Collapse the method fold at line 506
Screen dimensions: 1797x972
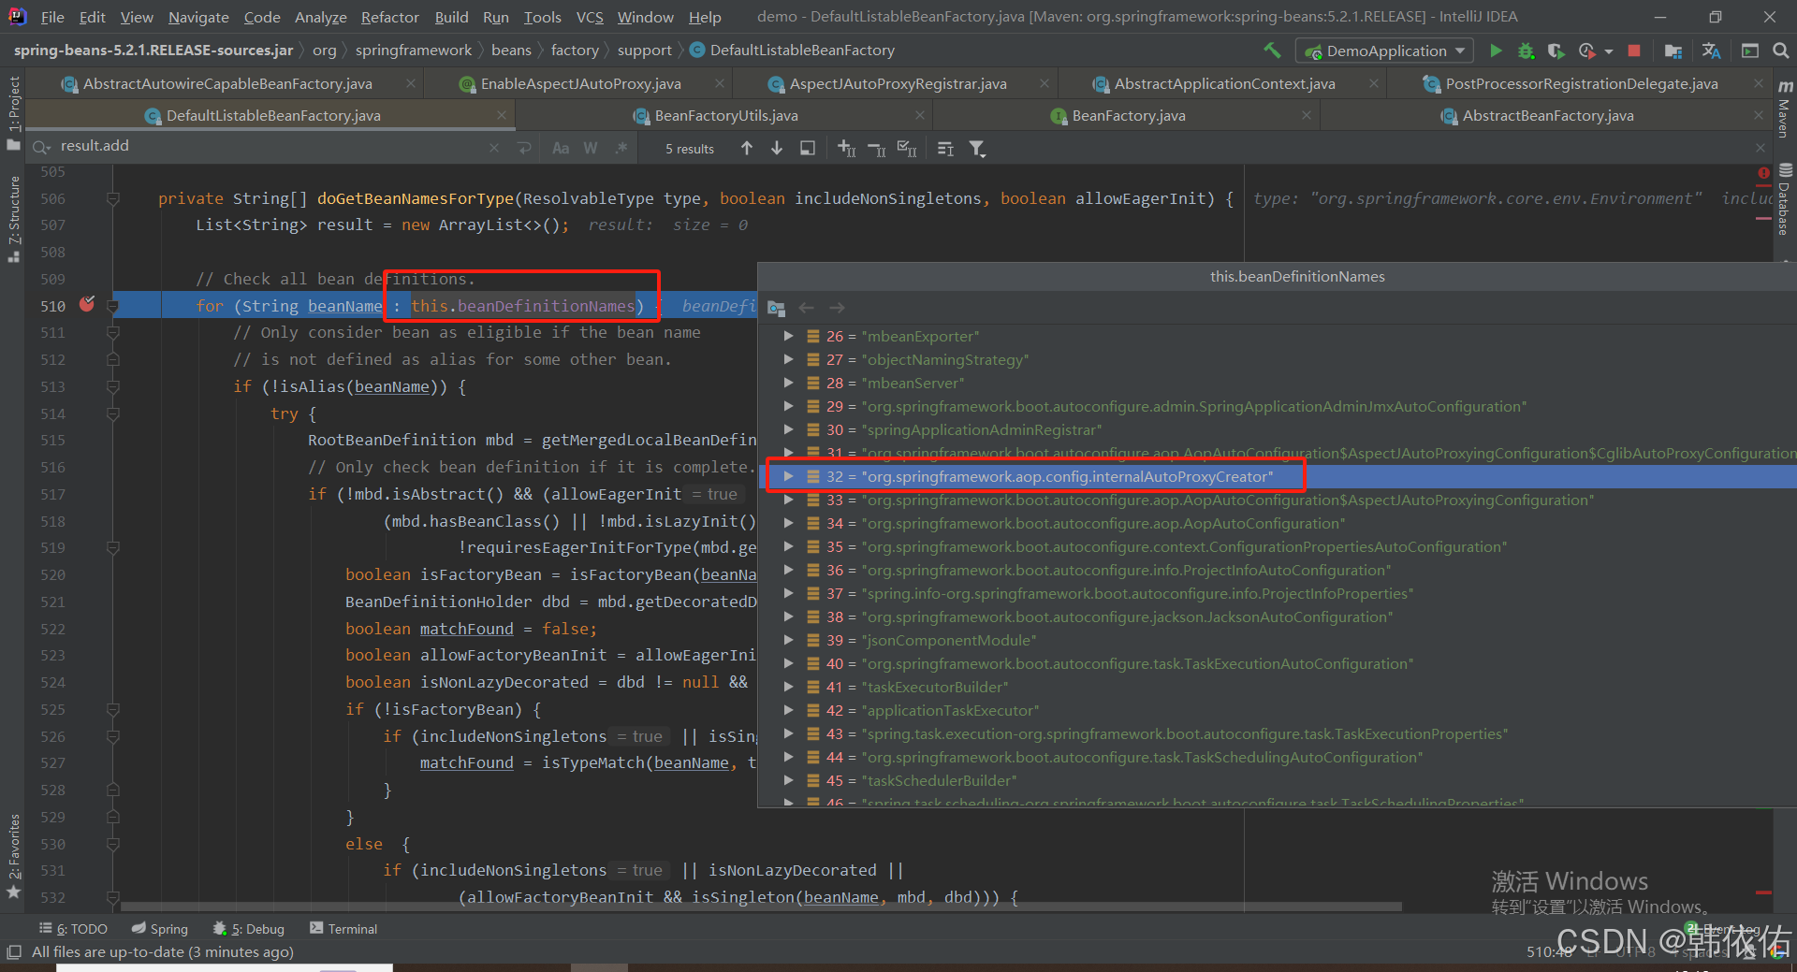click(113, 198)
